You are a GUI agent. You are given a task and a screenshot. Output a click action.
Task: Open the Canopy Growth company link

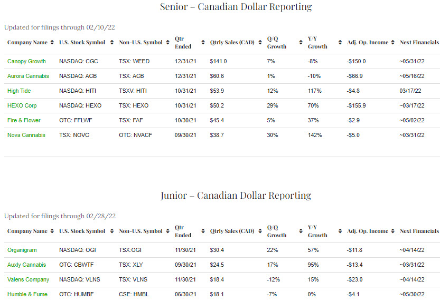click(26, 61)
